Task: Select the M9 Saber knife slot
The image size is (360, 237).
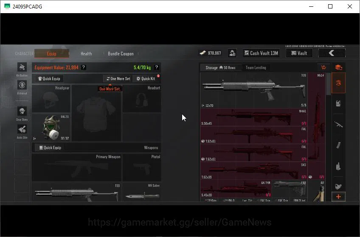Action: point(142,192)
